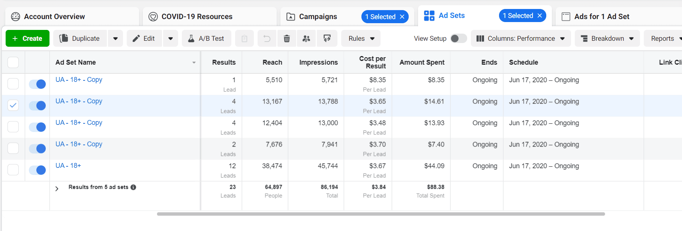
Task: Toggle the View Setup switch
Action: [x=458, y=38]
